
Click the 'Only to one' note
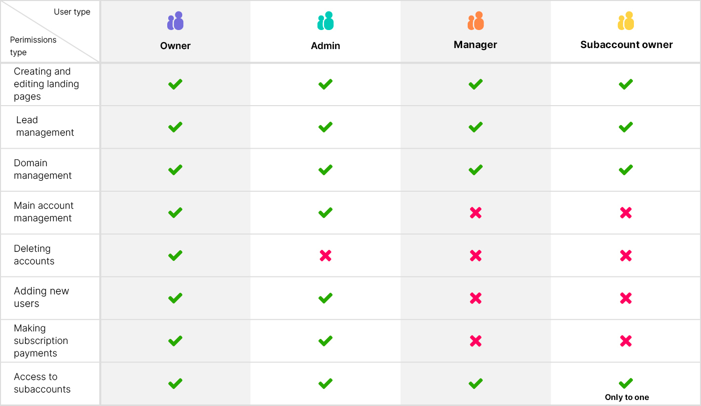(x=627, y=397)
